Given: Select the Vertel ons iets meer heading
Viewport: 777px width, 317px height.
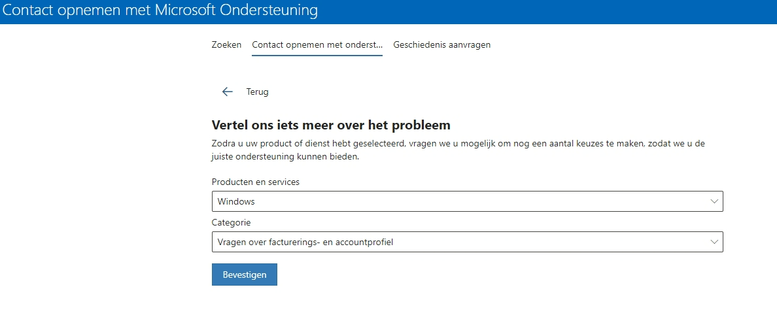Looking at the screenshot, I should [331, 125].
